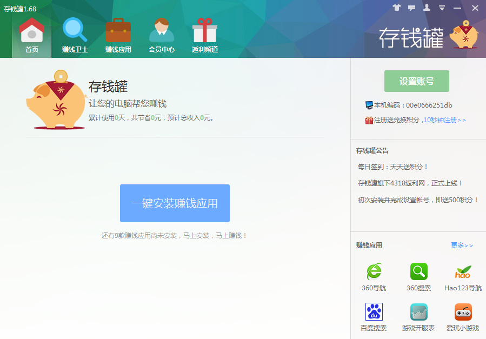The height and width of the screenshot is (339, 486).
Task: Open the 会员中心 tab
Action: tap(161, 35)
